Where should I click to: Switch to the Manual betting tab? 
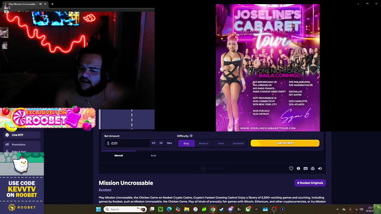click(x=118, y=155)
